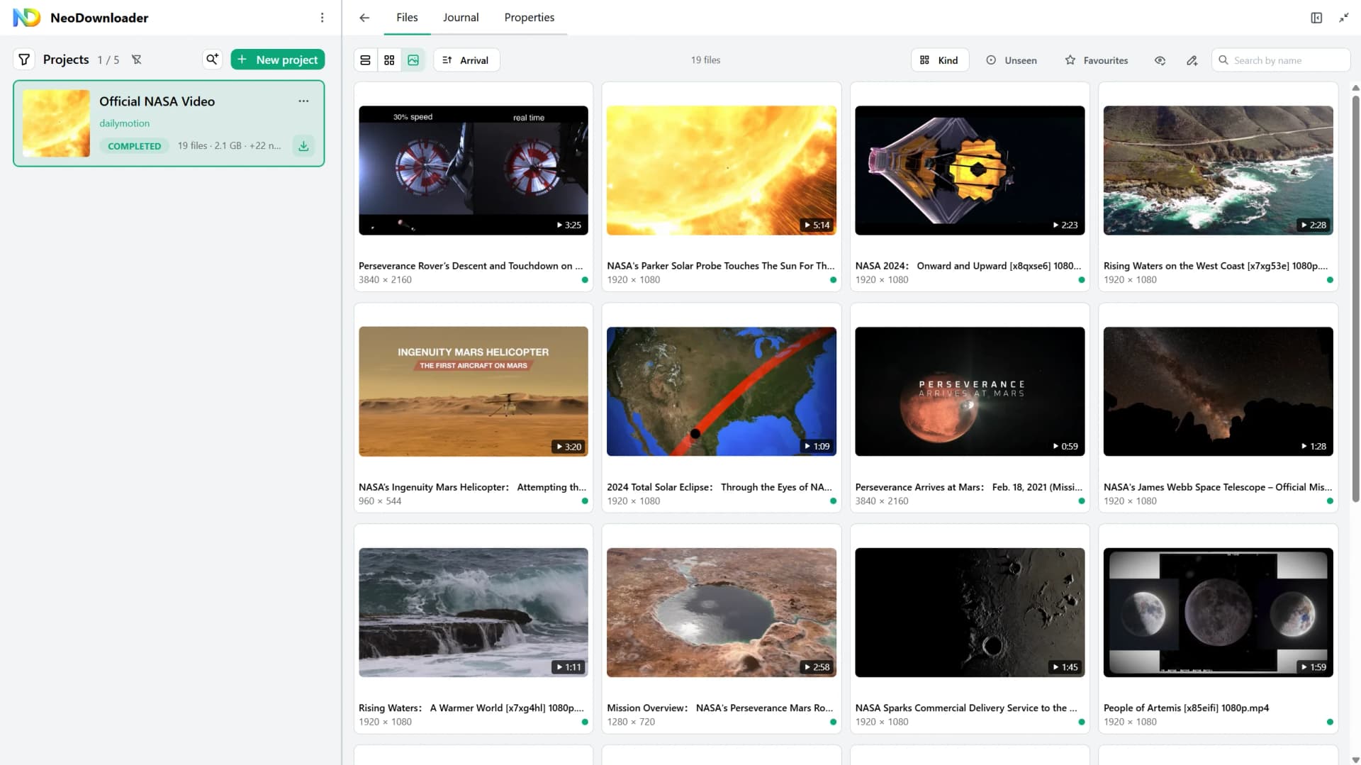Click the vertical scrollbar of the file grid

tap(1355, 298)
